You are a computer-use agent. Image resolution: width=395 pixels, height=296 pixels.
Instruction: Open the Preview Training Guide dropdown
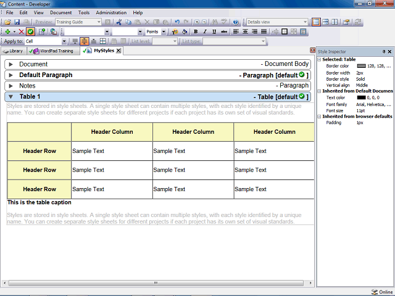[99, 22]
